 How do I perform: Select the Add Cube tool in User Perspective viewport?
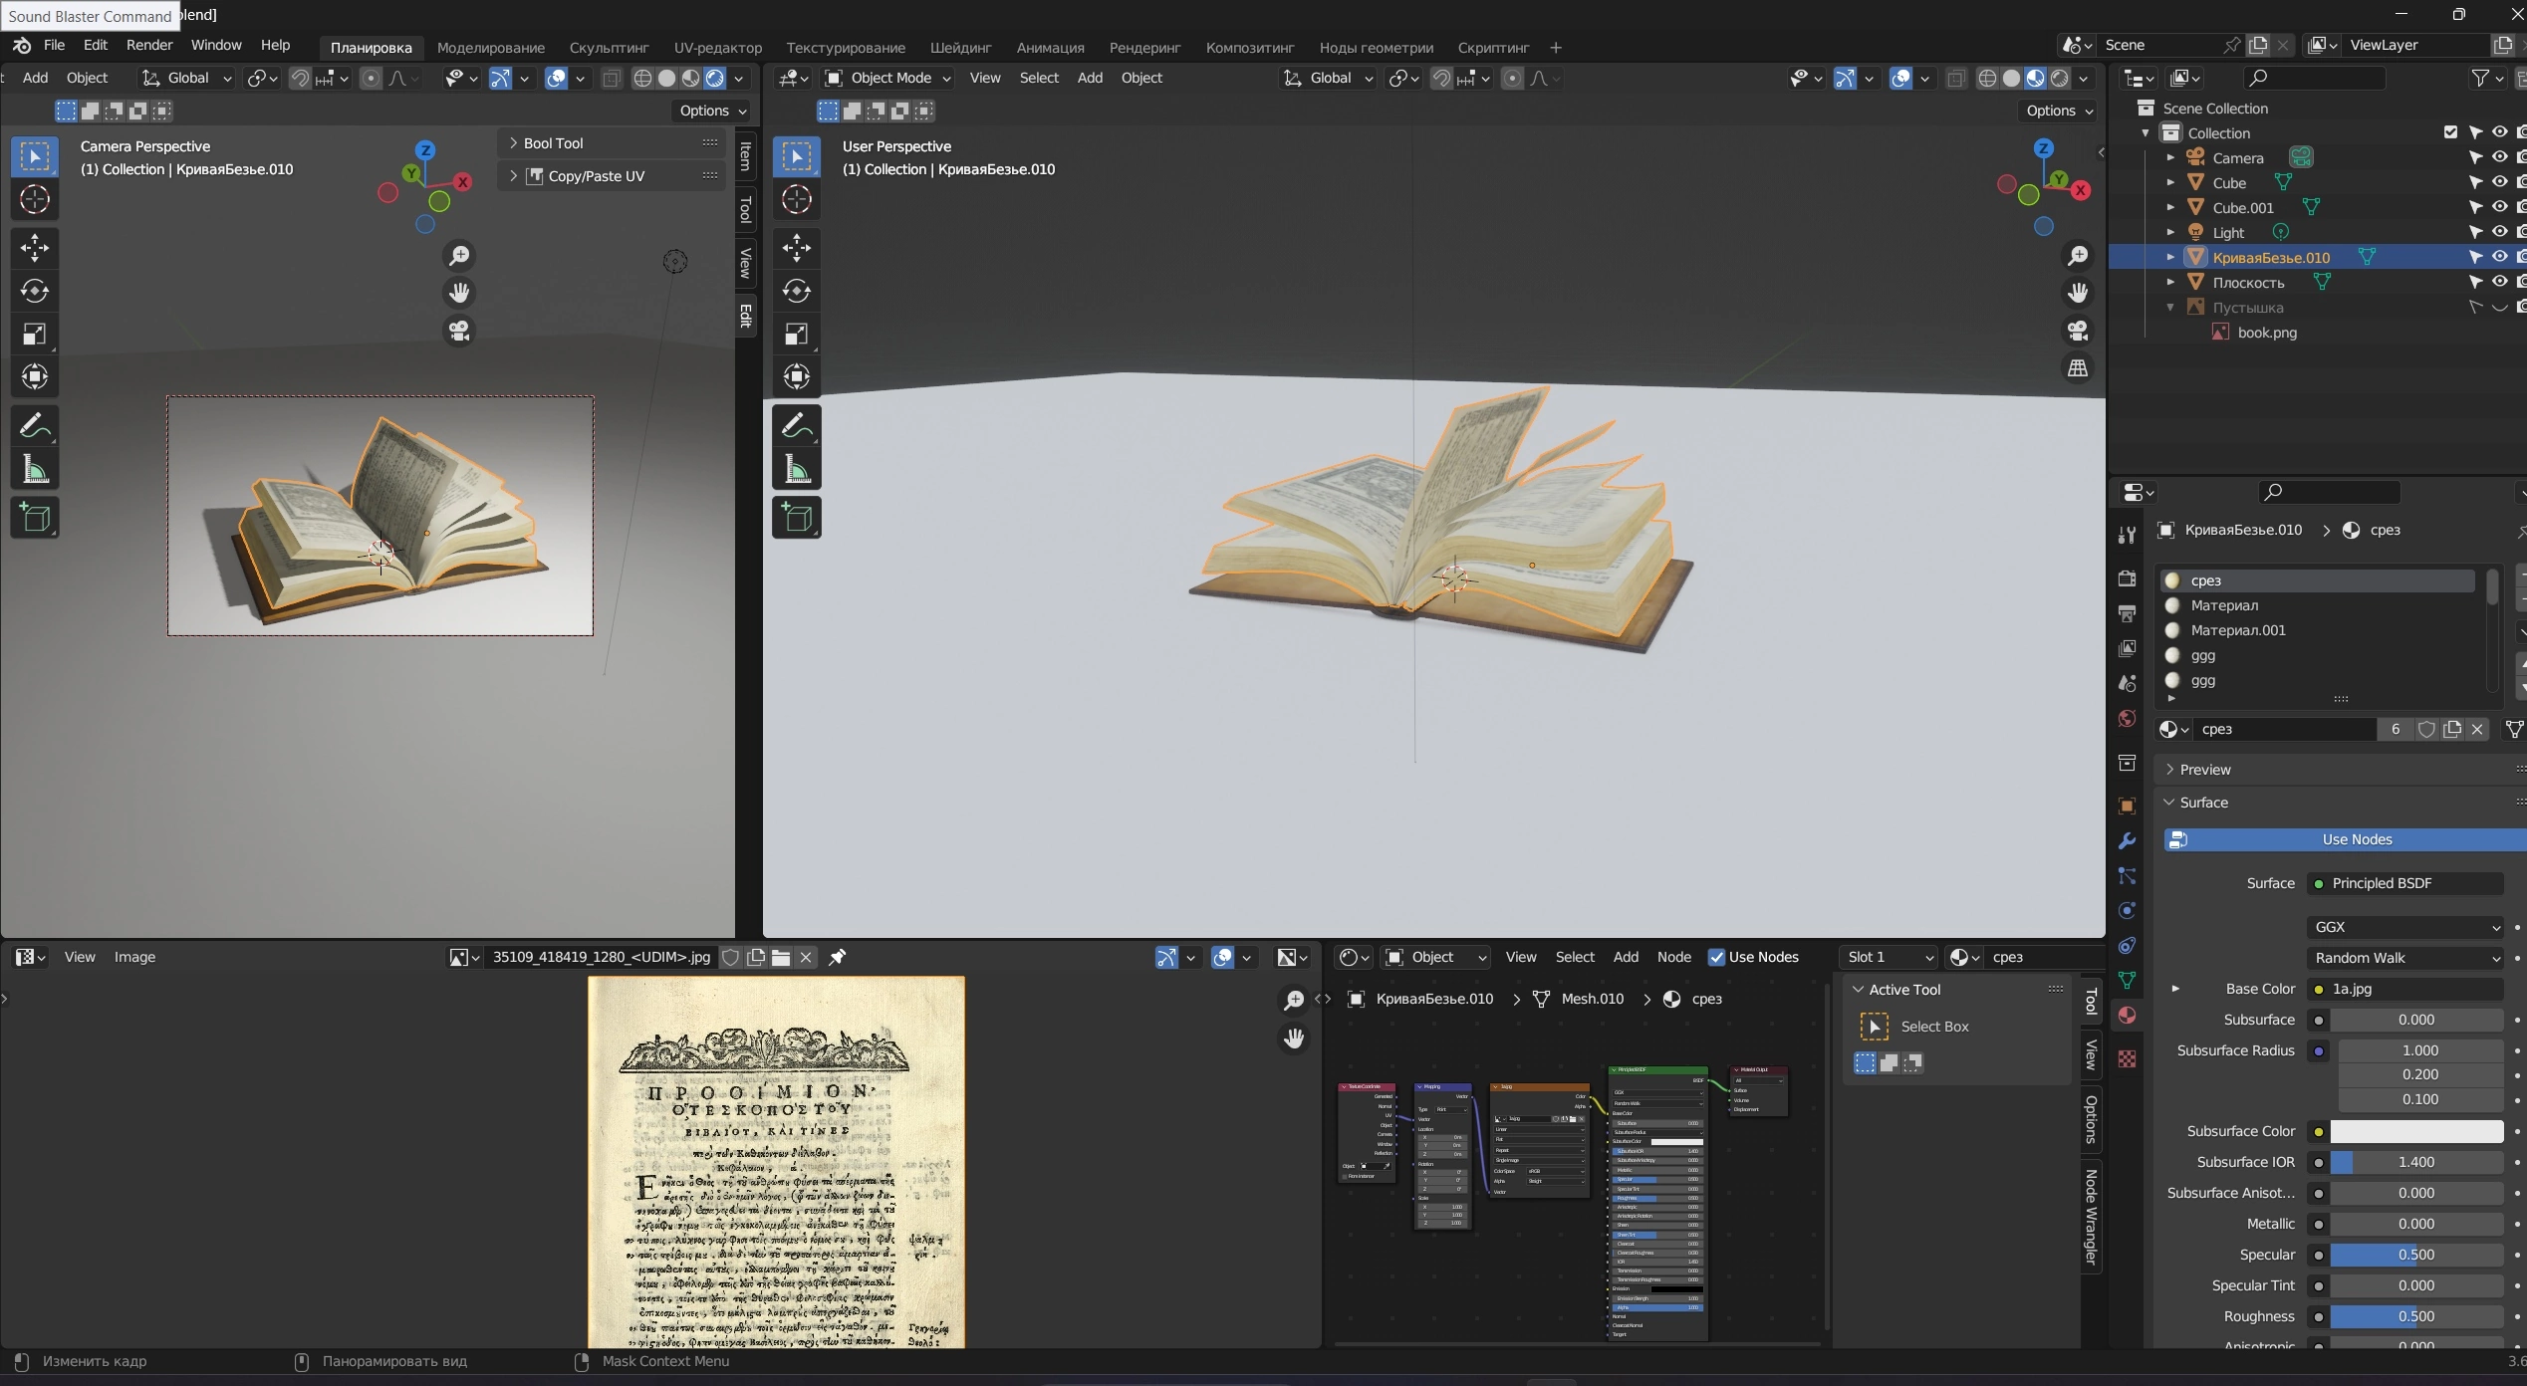click(797, 518)
